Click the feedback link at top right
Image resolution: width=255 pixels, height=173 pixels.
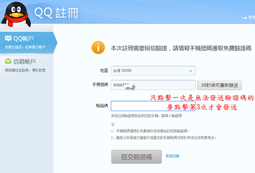coord(249,17)
